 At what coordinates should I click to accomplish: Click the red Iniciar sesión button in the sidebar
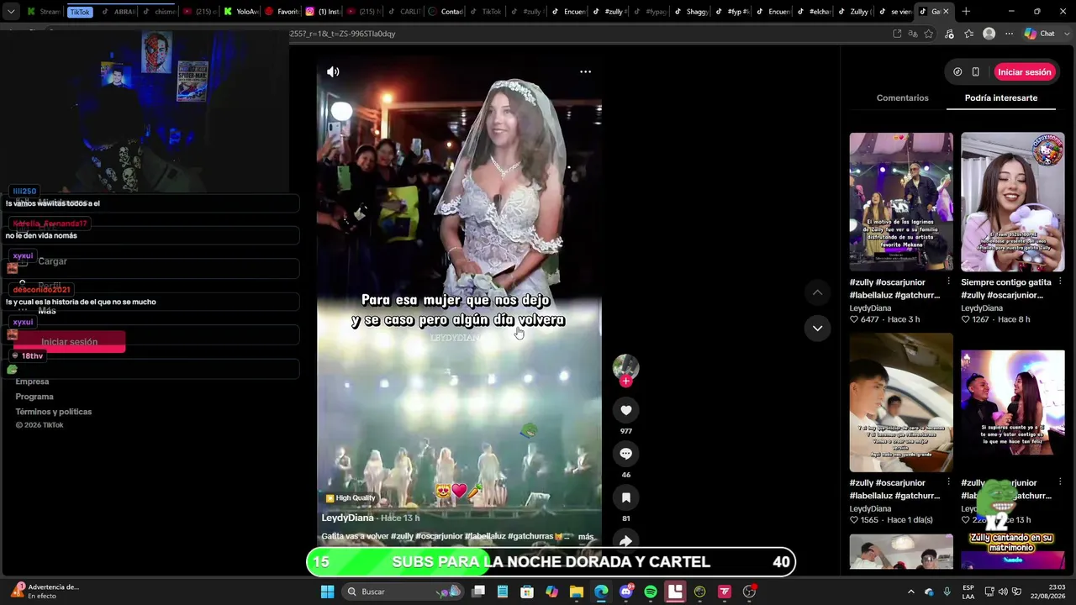(x=69, y=342)
